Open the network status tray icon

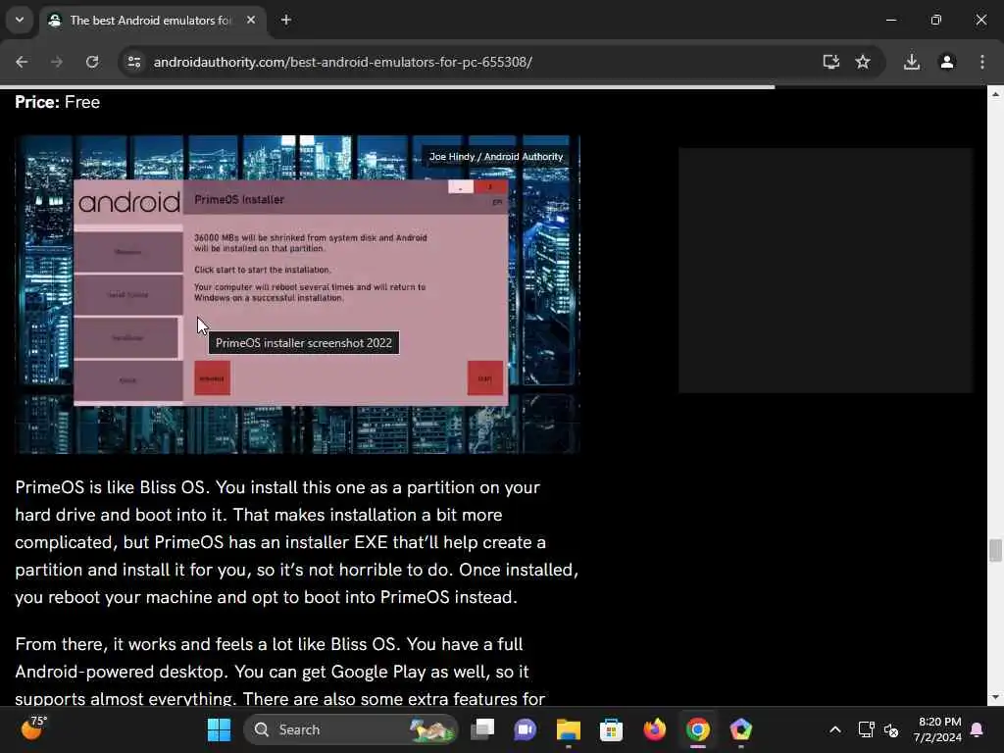[867, 729]
